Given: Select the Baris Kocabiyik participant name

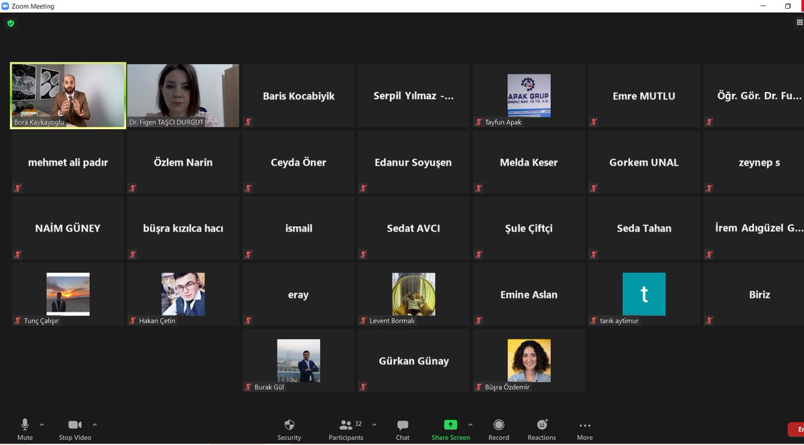Looking at the screenshot, I should tap(299, 96).
